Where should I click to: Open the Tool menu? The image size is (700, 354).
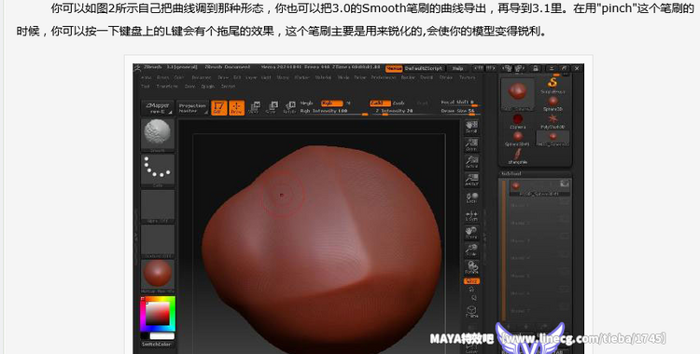click(x=145, y=86)
